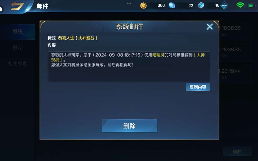
Task: Click the mail content text box
Action: click(x=129, y=67)
